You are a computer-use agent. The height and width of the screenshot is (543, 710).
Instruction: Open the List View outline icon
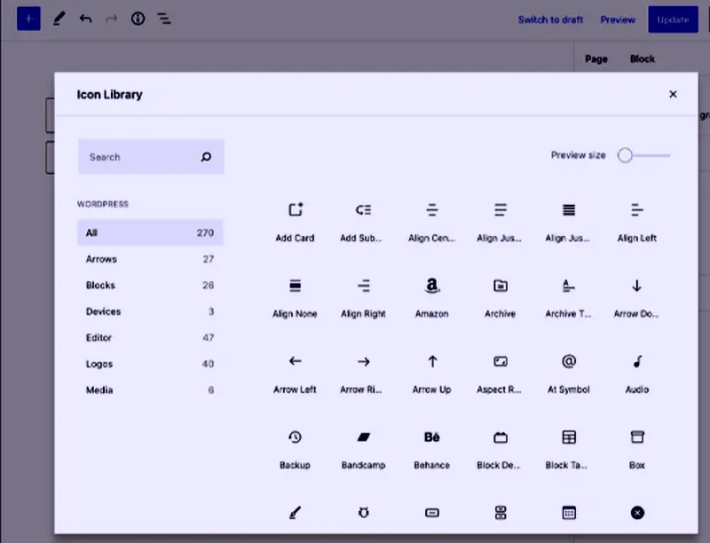(x=164, y=19)
